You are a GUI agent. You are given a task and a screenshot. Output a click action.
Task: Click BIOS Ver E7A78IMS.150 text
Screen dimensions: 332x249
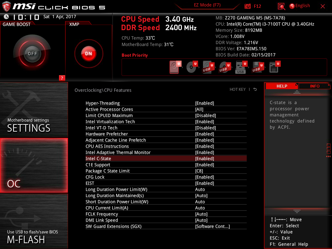pos(241,49)
